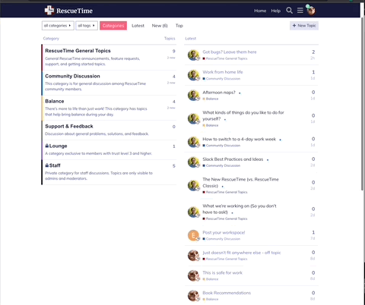Click the 'Topics' column header
The width and height of the screenshot is (365, 305).
[170, 39]
